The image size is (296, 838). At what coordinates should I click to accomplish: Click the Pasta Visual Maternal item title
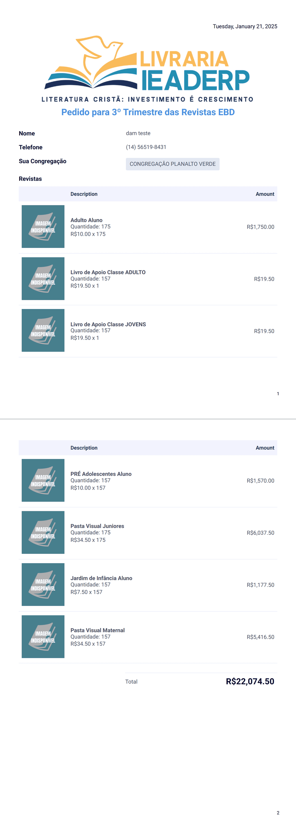pos(98,630)
